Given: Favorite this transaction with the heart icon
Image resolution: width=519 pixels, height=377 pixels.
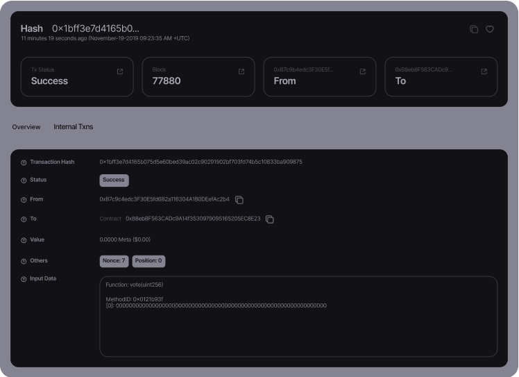Looking at the screenshot, I should (489, 29).
